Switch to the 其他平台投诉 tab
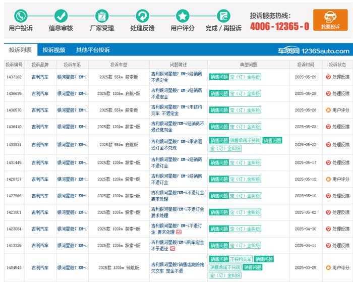The image size is (353, 282). [93, 50]
